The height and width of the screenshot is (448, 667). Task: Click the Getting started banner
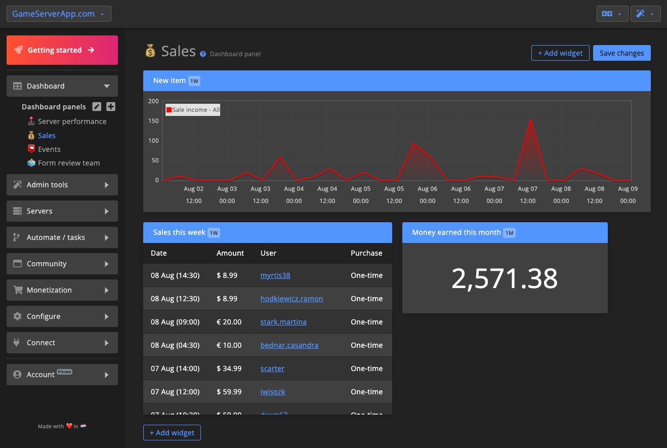62,50
